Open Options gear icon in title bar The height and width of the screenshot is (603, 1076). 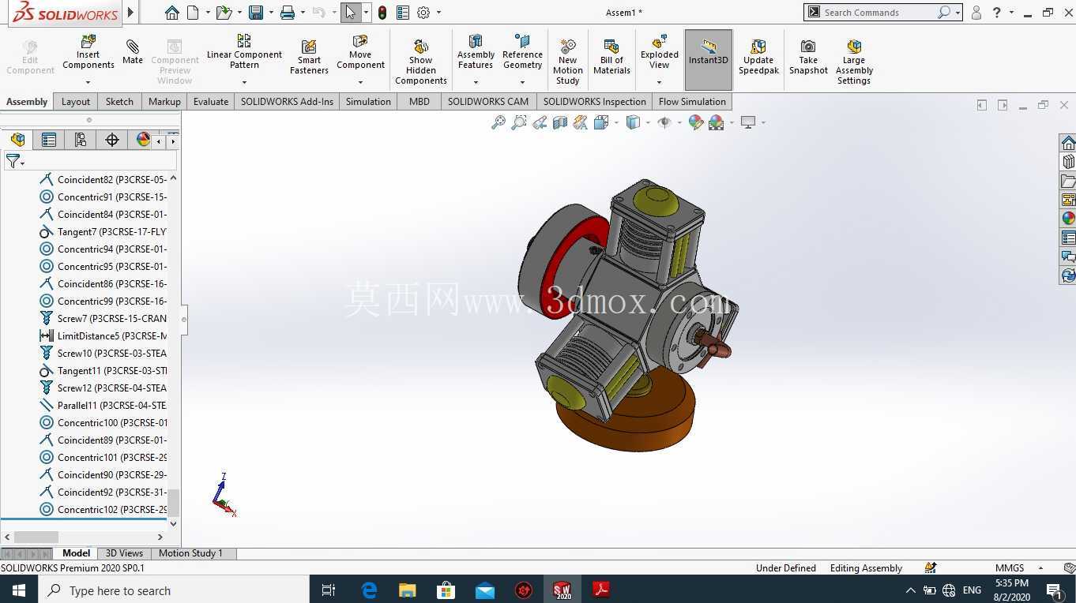(x=423, y=13)
